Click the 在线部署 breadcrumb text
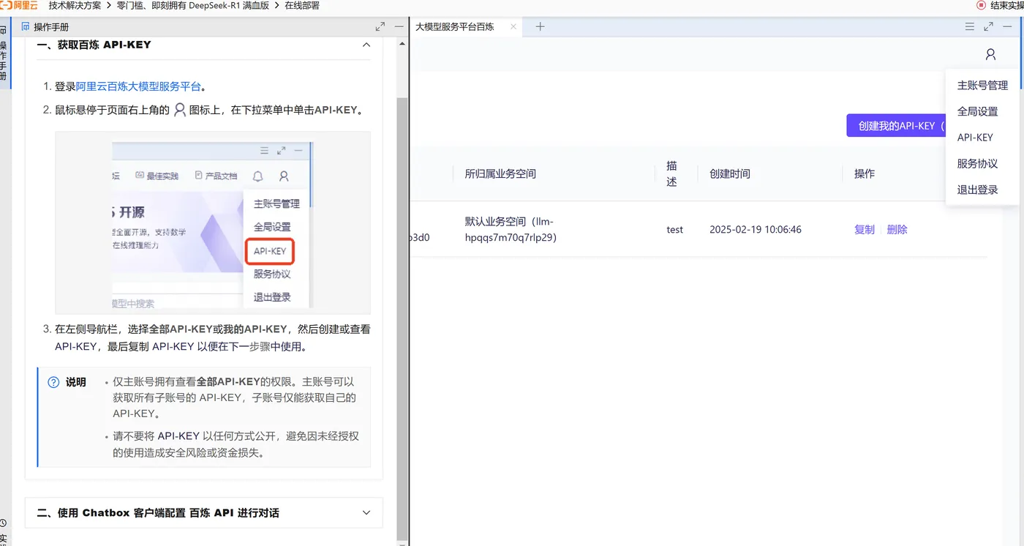Viewport: 1024px width, 546px height. [x=302, y=5]
